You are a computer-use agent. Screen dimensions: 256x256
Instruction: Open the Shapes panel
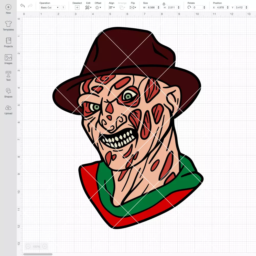pos(8,91)
